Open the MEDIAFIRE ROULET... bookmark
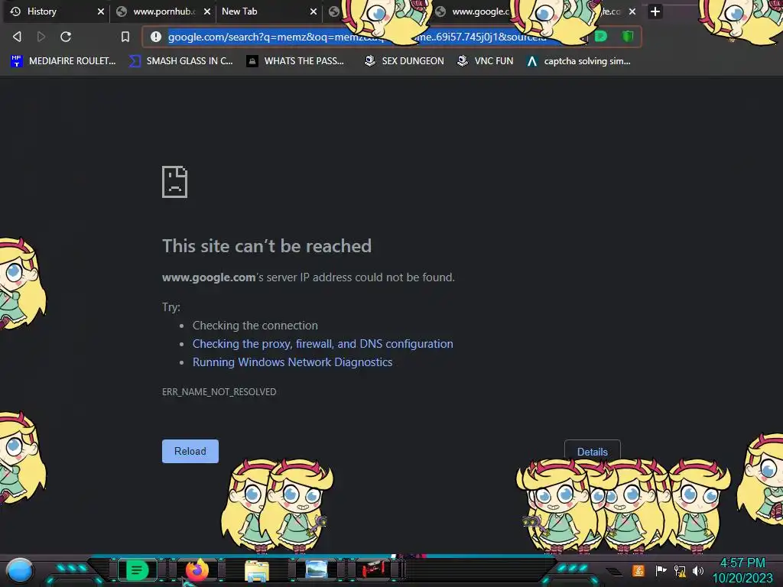Viewport: 783px width, 587px height. coord(63,61)
